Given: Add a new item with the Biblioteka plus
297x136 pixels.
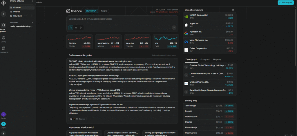Looking at the screenshot, I should [32, 23].
